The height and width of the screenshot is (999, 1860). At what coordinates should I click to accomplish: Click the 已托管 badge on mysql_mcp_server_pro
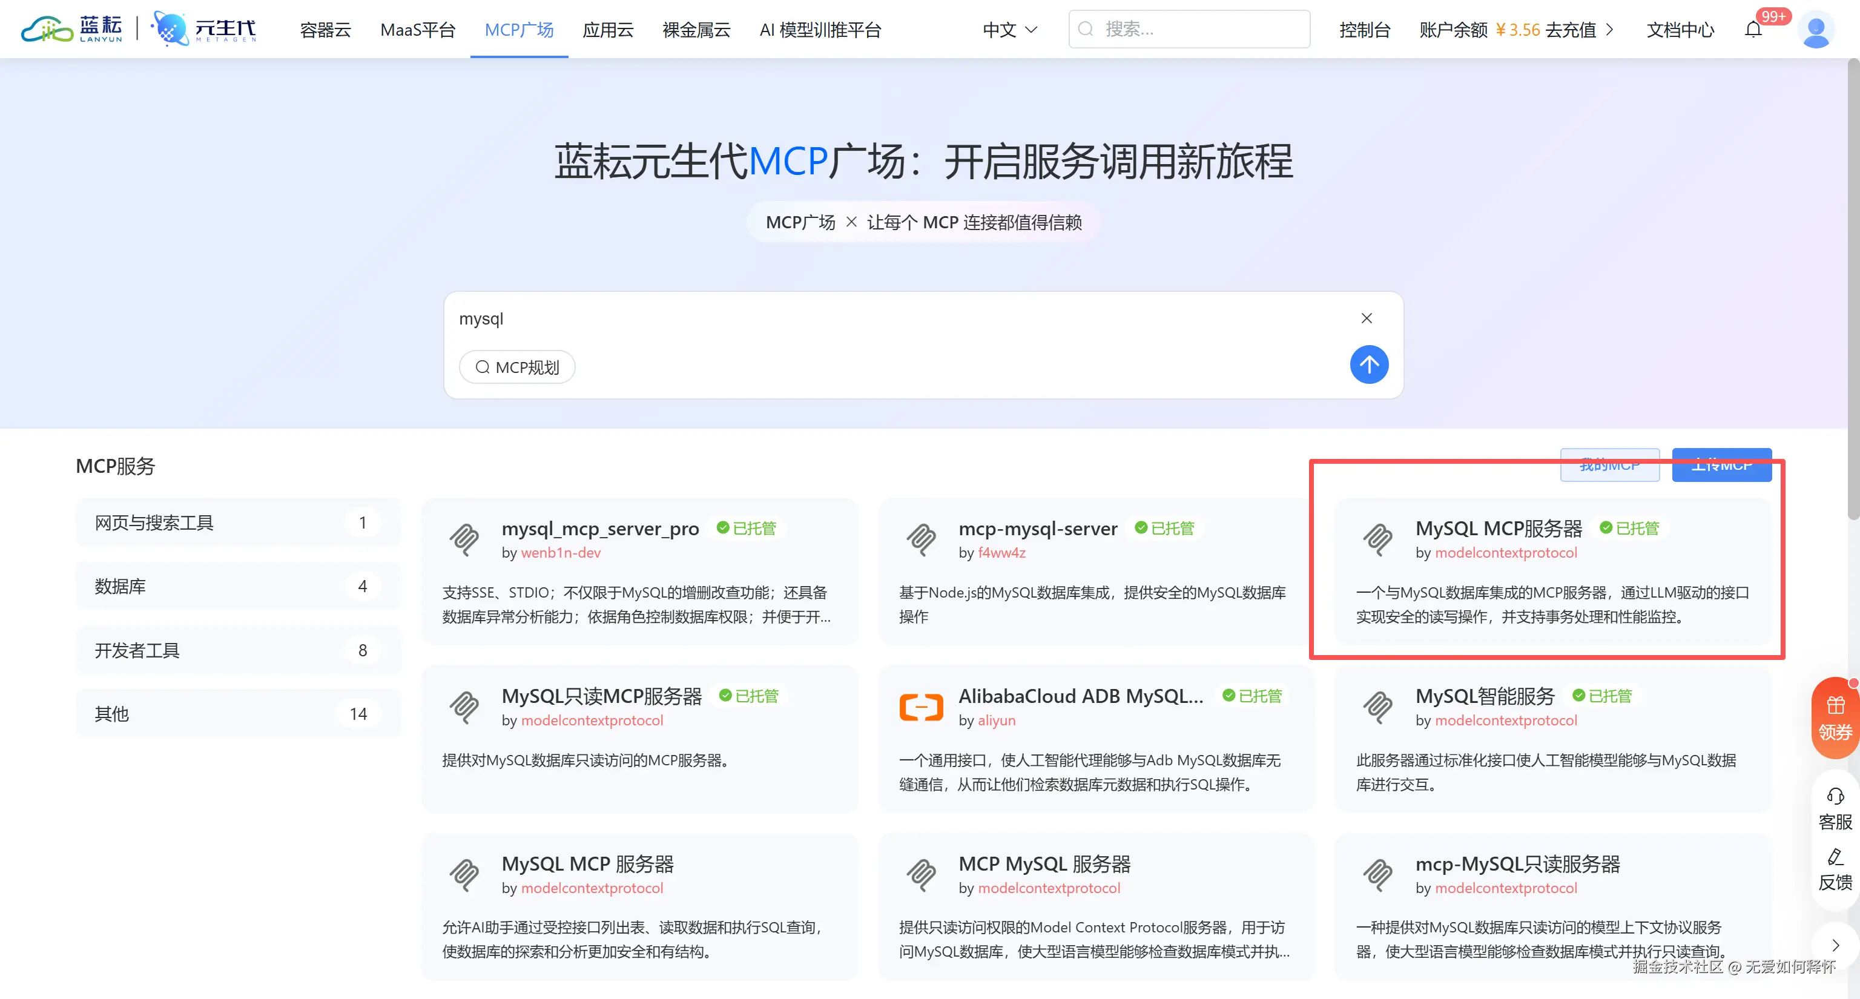[x=746, y=529]
